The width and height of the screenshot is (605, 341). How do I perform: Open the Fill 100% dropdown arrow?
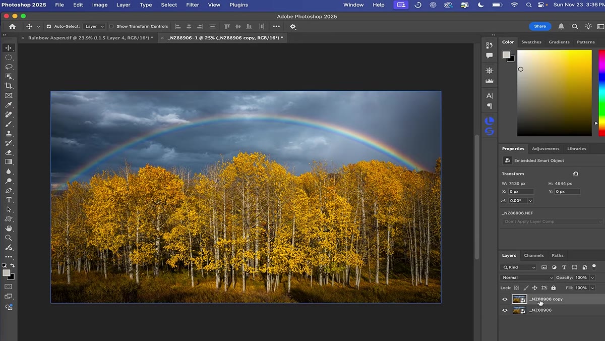(592, 288)
